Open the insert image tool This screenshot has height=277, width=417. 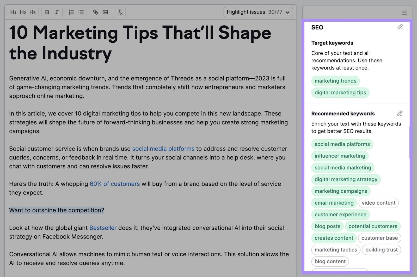[x=105, y=12]
